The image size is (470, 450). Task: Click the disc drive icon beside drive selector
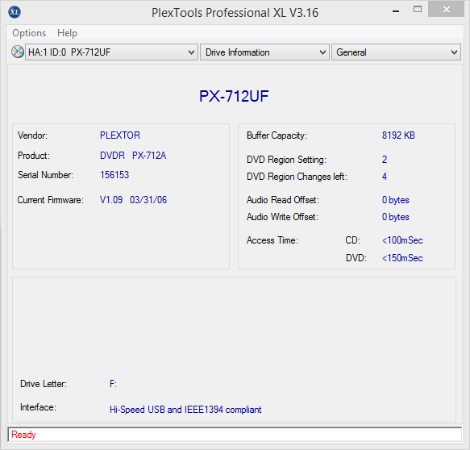click(x=18, y=52)
